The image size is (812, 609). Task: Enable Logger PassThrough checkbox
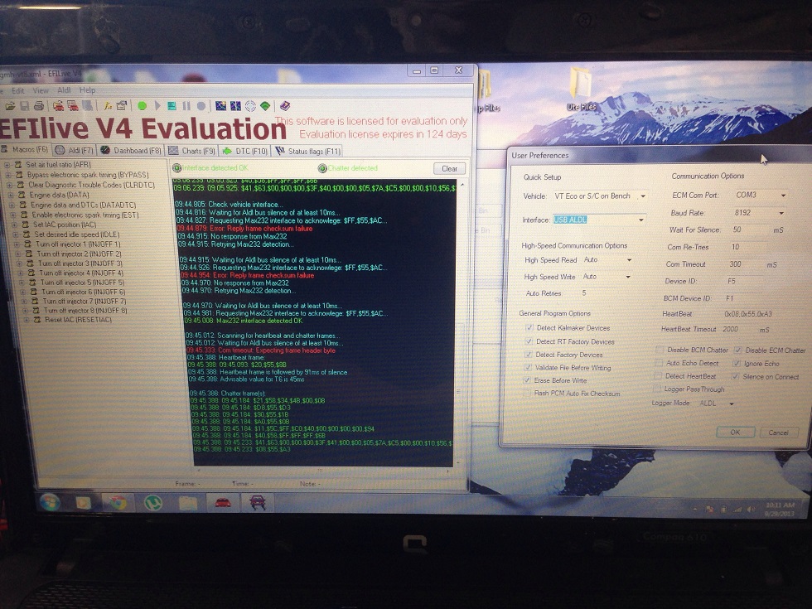(x=657, y=389)
